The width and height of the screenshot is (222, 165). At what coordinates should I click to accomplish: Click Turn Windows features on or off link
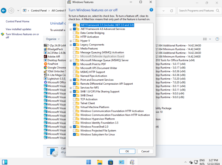[x=22, y=36]
